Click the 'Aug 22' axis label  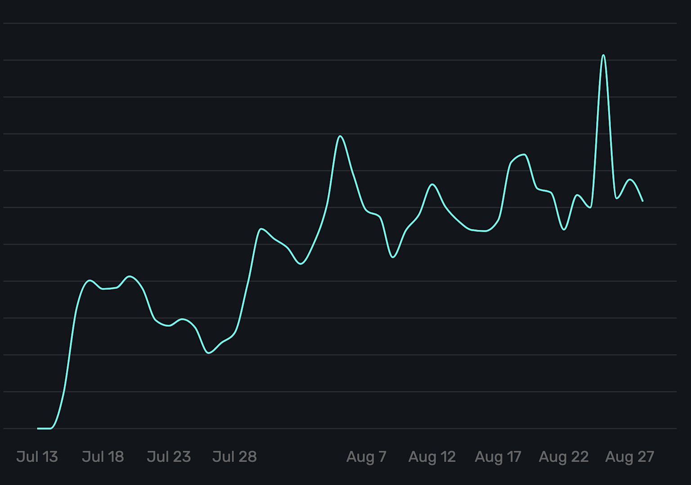point(564,457)
